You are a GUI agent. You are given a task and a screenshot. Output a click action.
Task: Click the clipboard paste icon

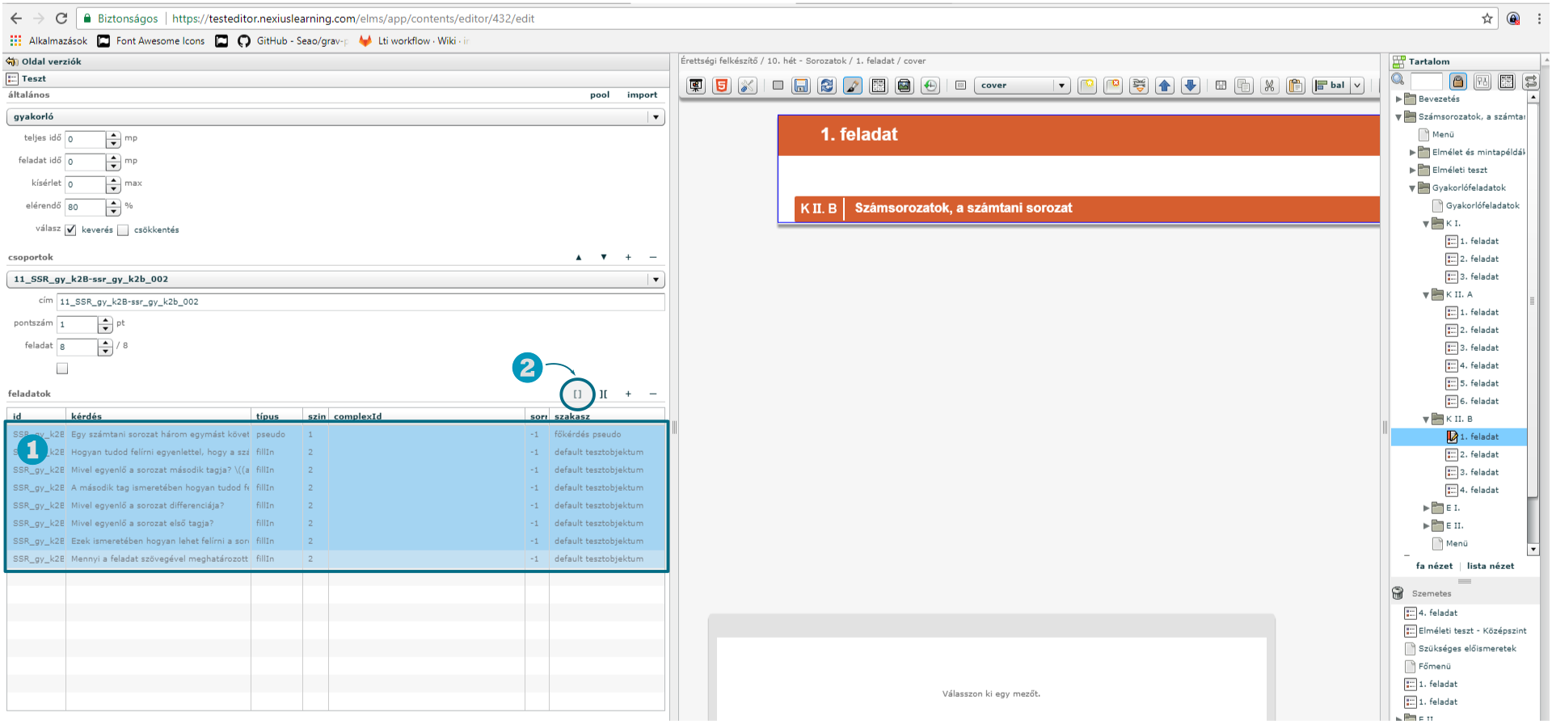pos(1295,86)
